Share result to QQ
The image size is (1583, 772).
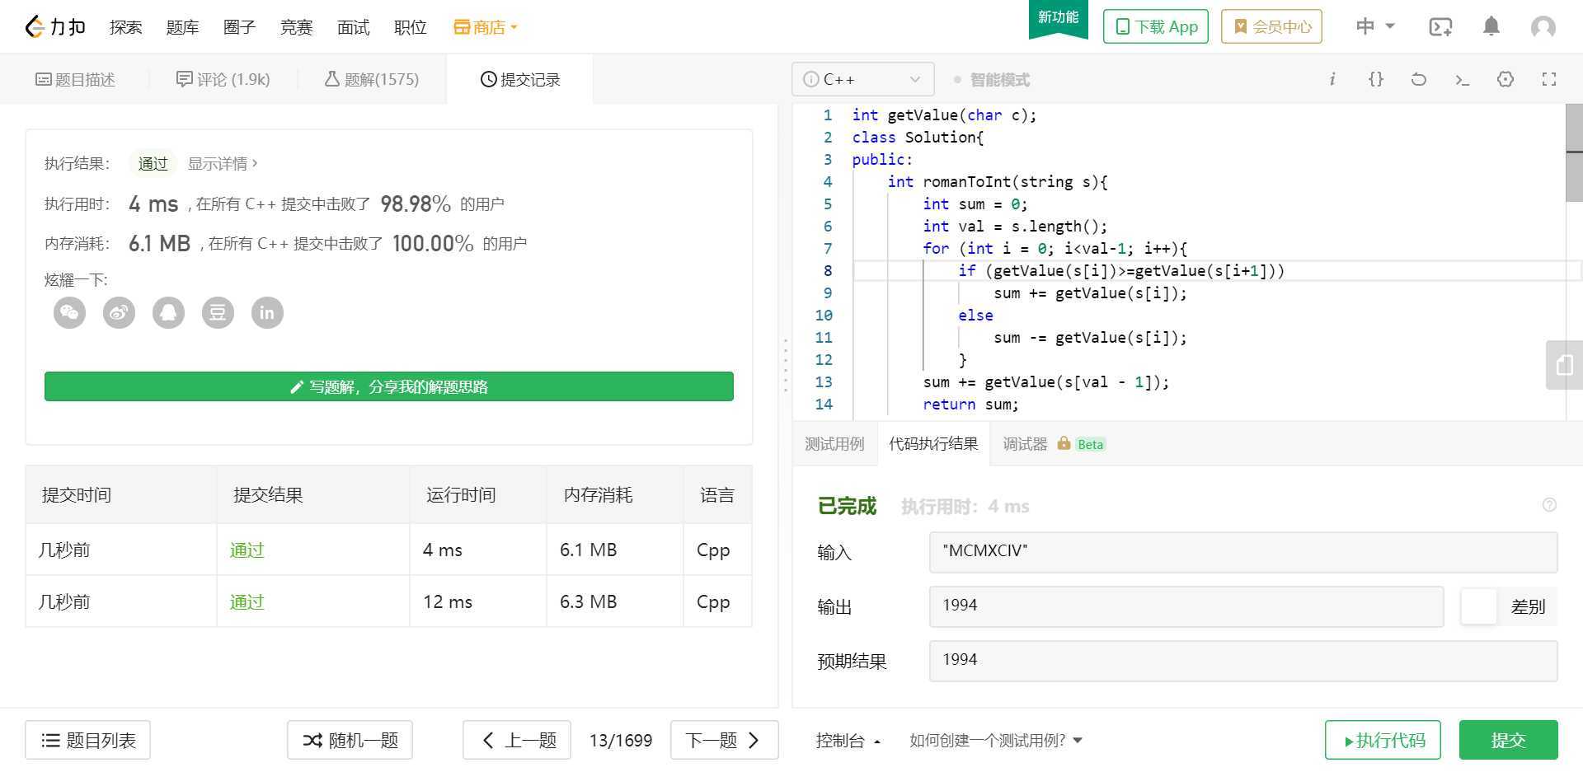tap(168, 312)
